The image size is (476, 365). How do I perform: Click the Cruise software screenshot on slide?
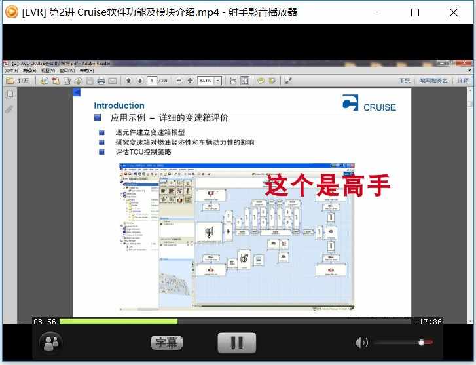237,237
